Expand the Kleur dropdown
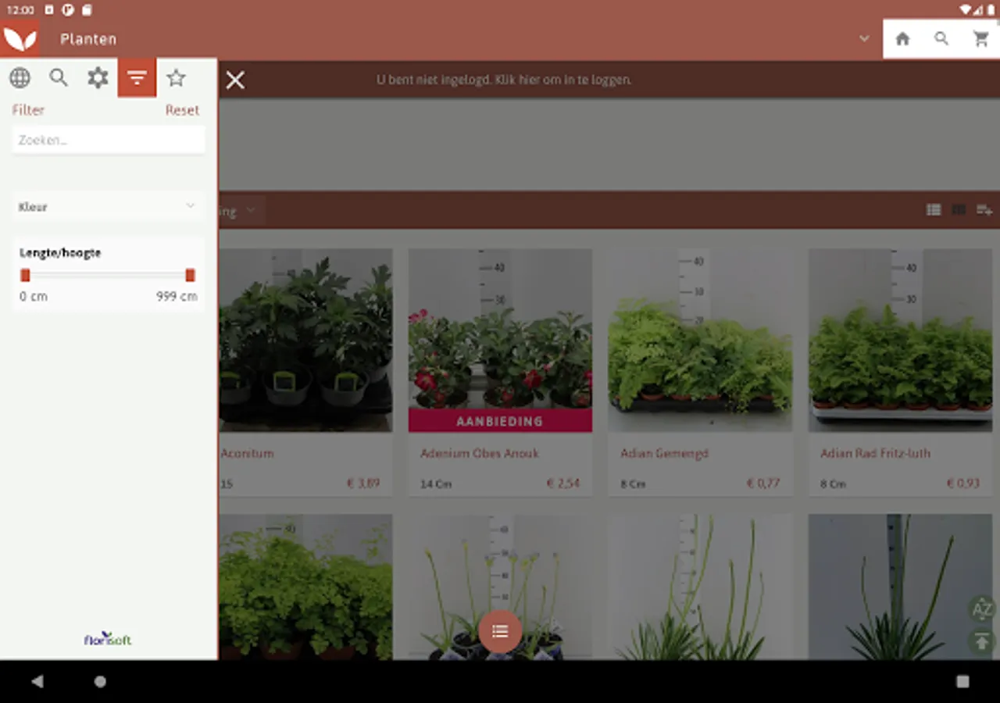The image size is (1000, 703). [109, 206]
